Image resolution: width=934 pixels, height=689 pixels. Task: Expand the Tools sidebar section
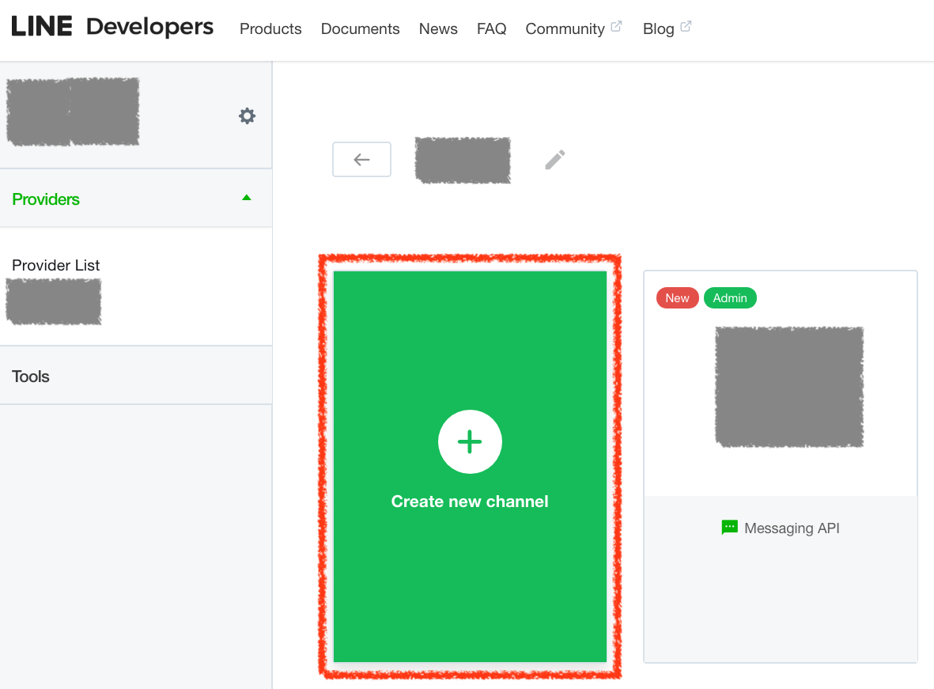click(x=31, y=377)
